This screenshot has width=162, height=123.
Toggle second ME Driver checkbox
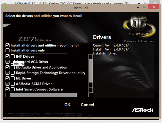[13, 78]
